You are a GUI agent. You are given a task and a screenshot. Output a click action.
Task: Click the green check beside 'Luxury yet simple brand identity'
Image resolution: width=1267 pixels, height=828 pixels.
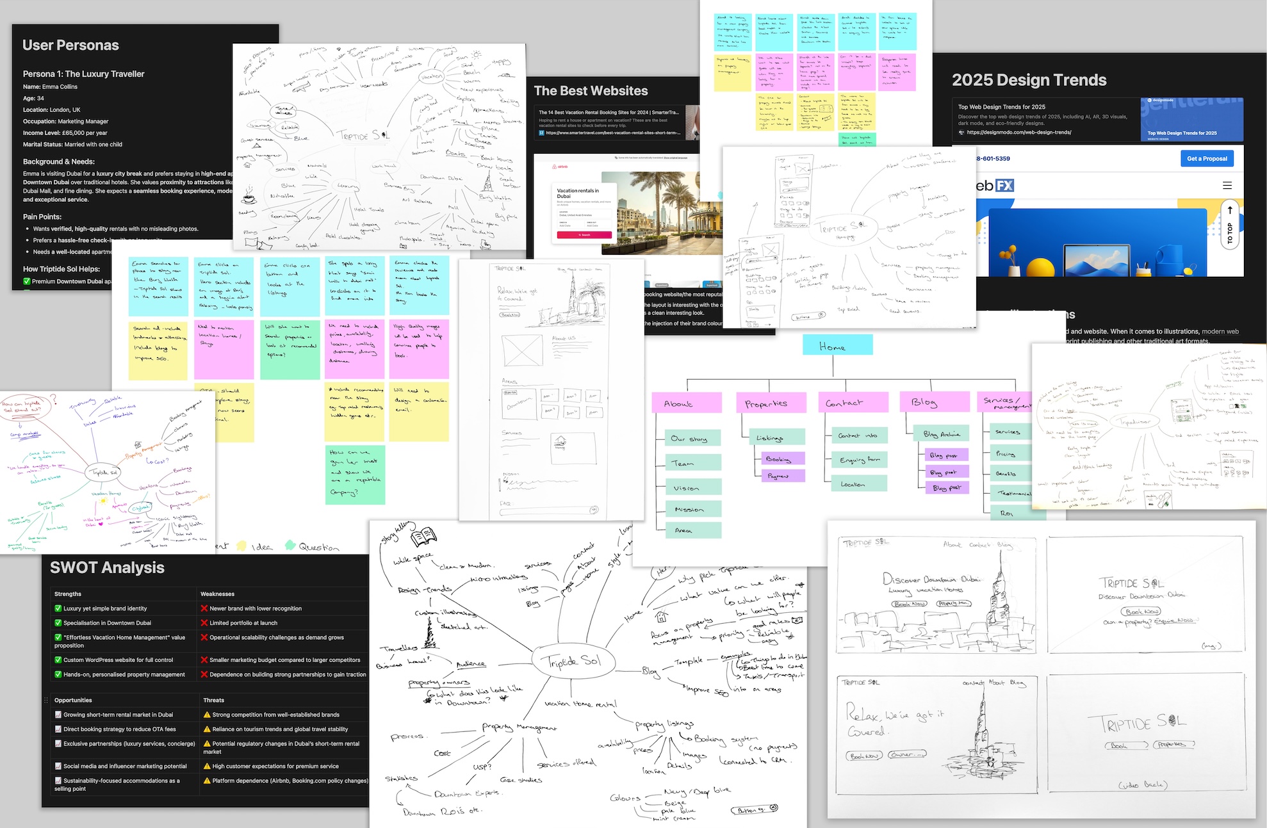point(58,608)
